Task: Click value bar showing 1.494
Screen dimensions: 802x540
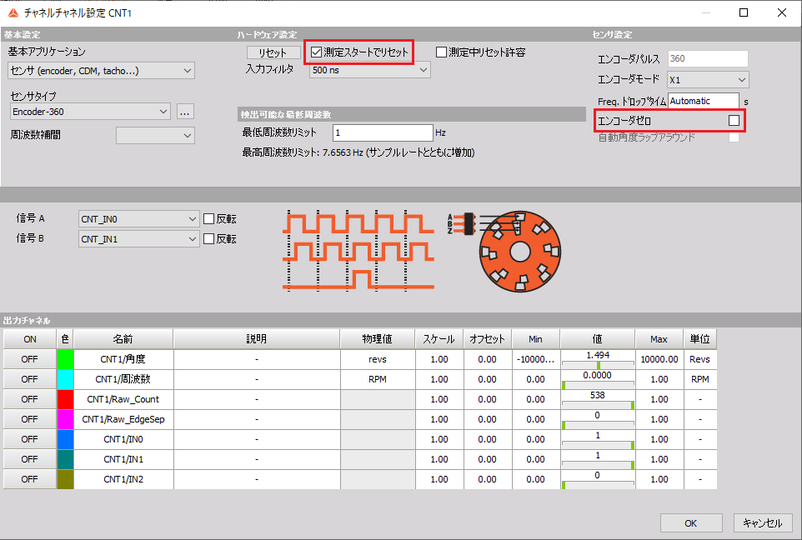Action: coord(598,359)
